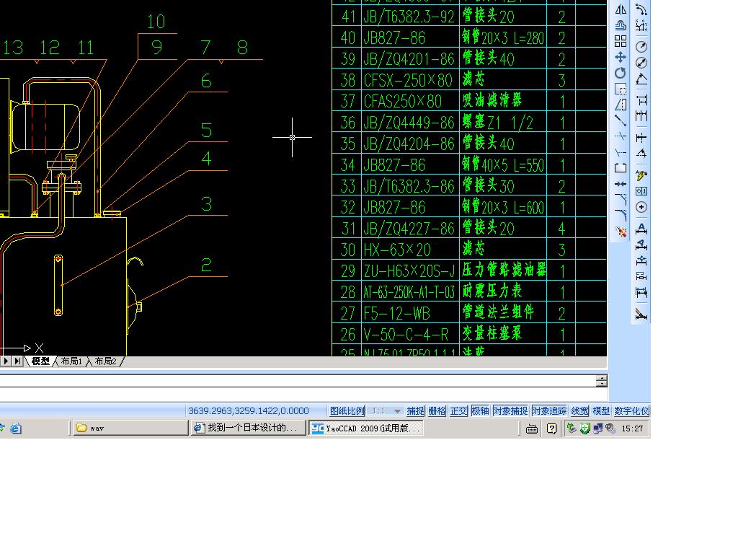The height and width of the screenshot is (554, 738).
Task: Select the Fillet tool icon
Action: pyautogui.click(x=621, y=215)
